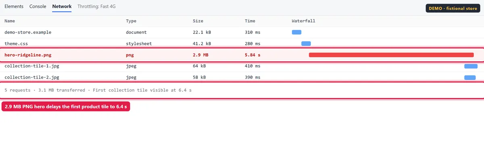Click the 280 ms time value
This screenshot has width=484, height=159.
[x=252, y=43]
